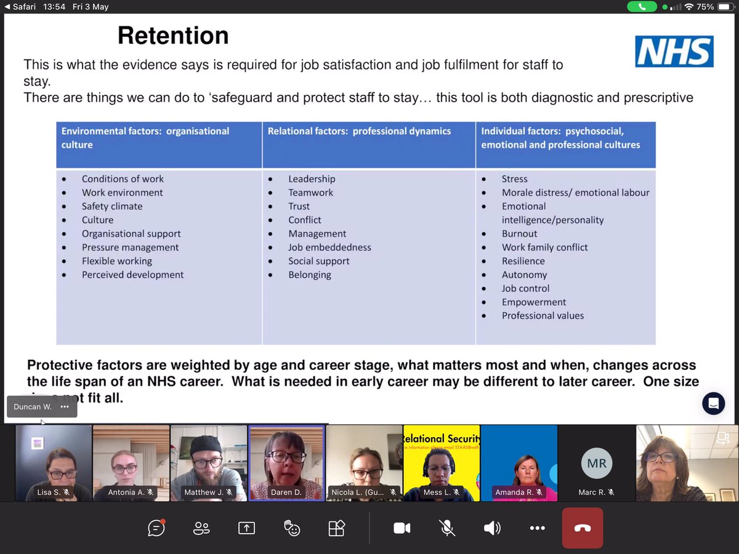Viewport: 739px width, 554px height.
Task: Tap the 'Job control' bullet
Action: pyautogui.click(x=526, y=288)
